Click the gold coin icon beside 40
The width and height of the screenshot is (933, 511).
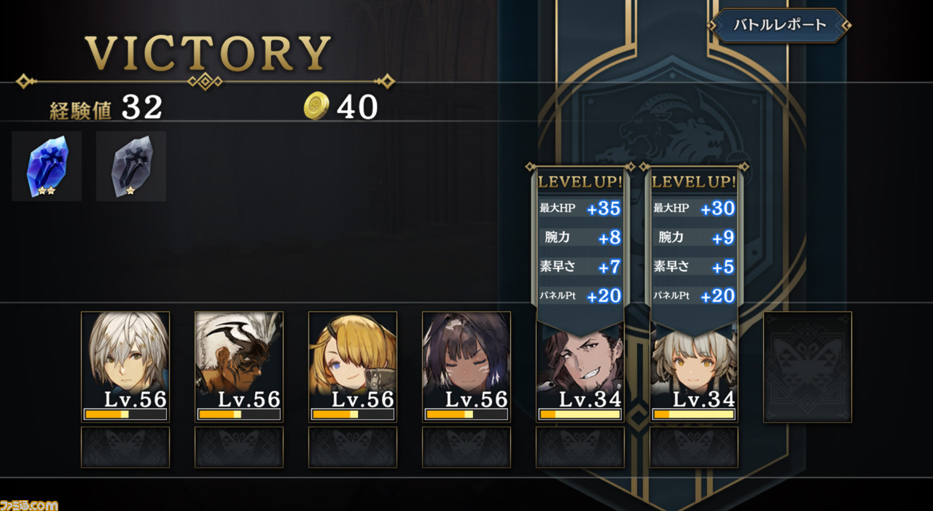[316, 107]
